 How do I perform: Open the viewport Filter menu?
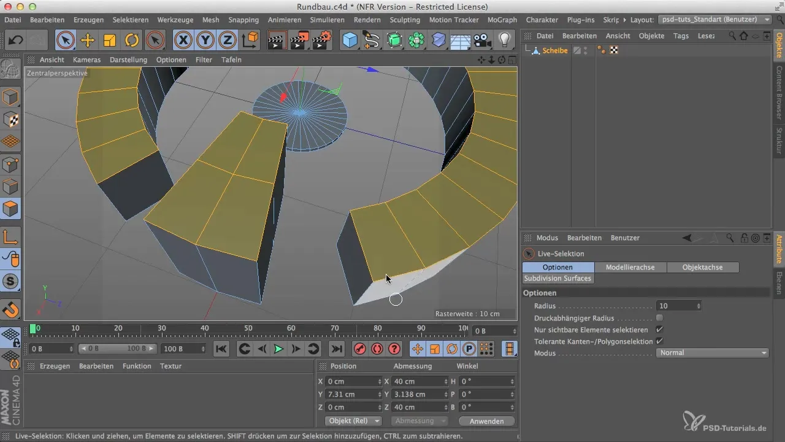204,60
